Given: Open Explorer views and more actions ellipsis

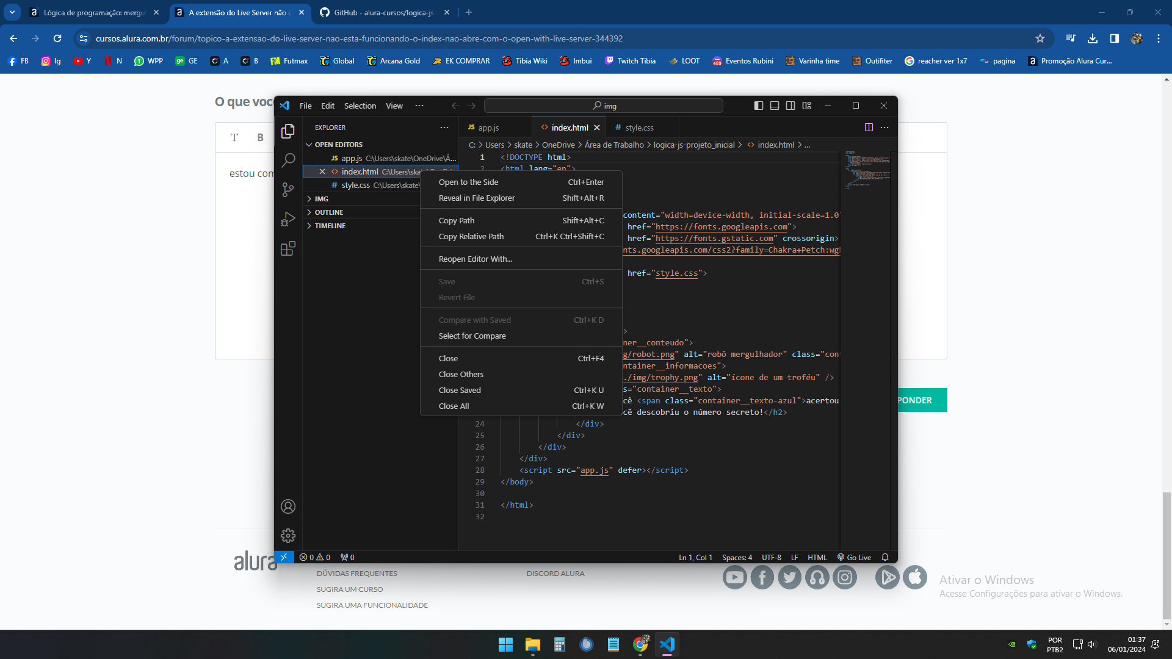Looking at the screenshot, I should tap(444, 128).
